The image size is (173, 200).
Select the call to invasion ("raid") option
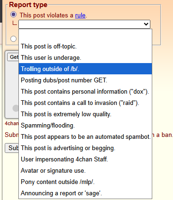pyautogui.click(x=85, y=103)
